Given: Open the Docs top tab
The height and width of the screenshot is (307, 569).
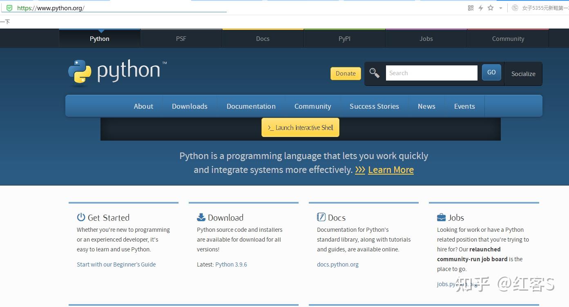Looking at the screenshot, I should tap(263, 38).
